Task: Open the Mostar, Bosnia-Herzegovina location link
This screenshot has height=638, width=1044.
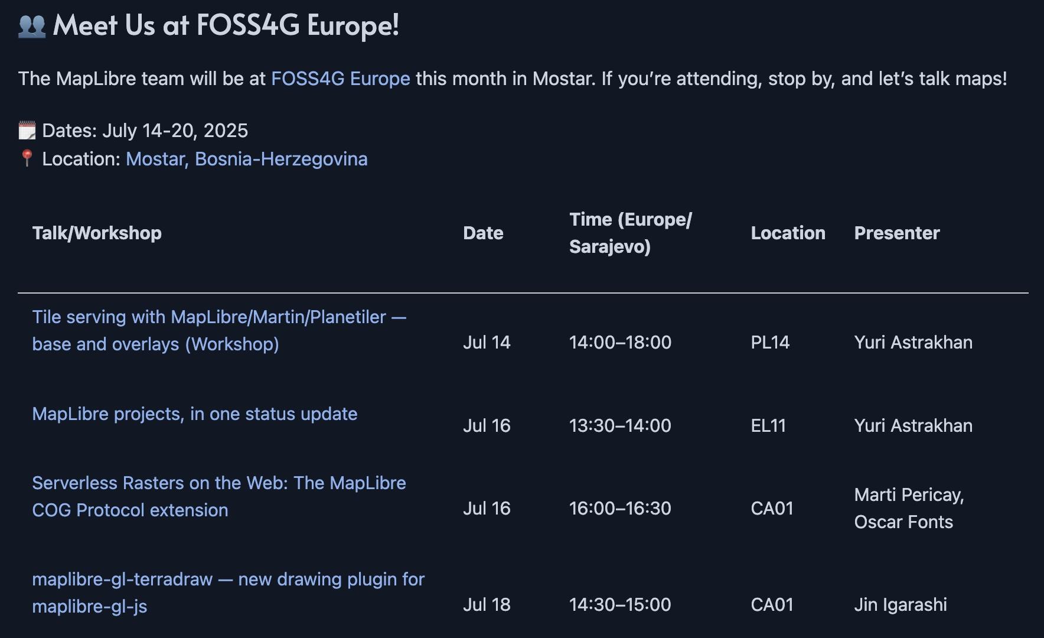Action: pos(246,159)
